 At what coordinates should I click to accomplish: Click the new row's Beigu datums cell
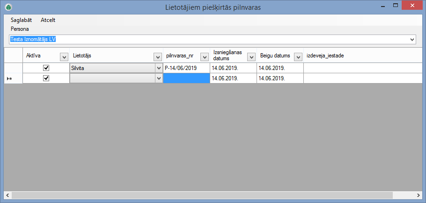pos(280,78)
